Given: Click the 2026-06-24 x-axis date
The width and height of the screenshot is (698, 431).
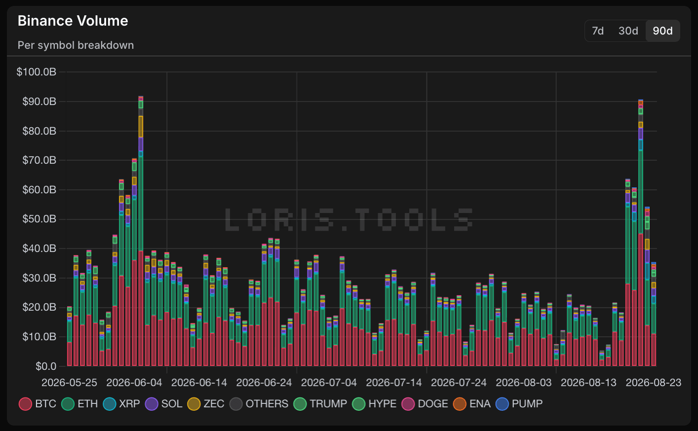Looking at the screenshot, I should pos(264,383).
